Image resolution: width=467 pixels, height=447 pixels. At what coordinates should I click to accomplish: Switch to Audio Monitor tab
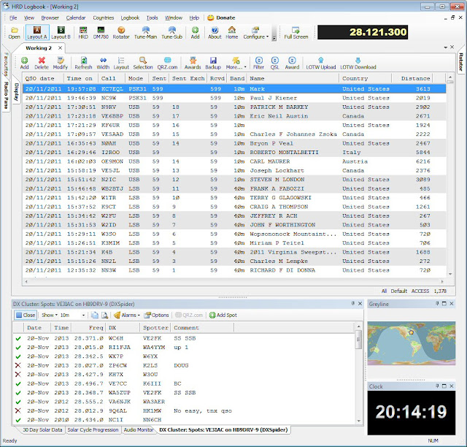(139, 429)
